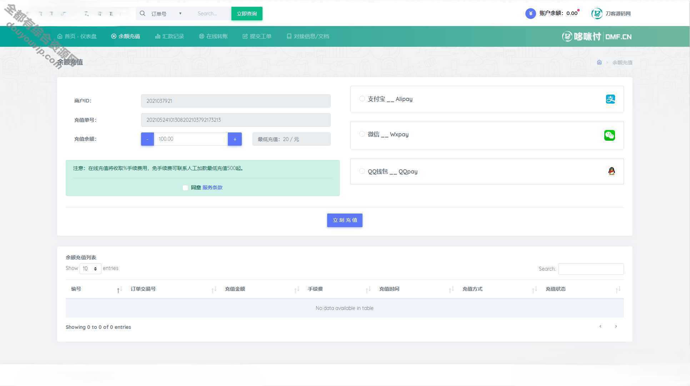Select the 支付宝 Alipay radio button
Viewport: 690px width, 386px height.
click(x=362, y=98)
